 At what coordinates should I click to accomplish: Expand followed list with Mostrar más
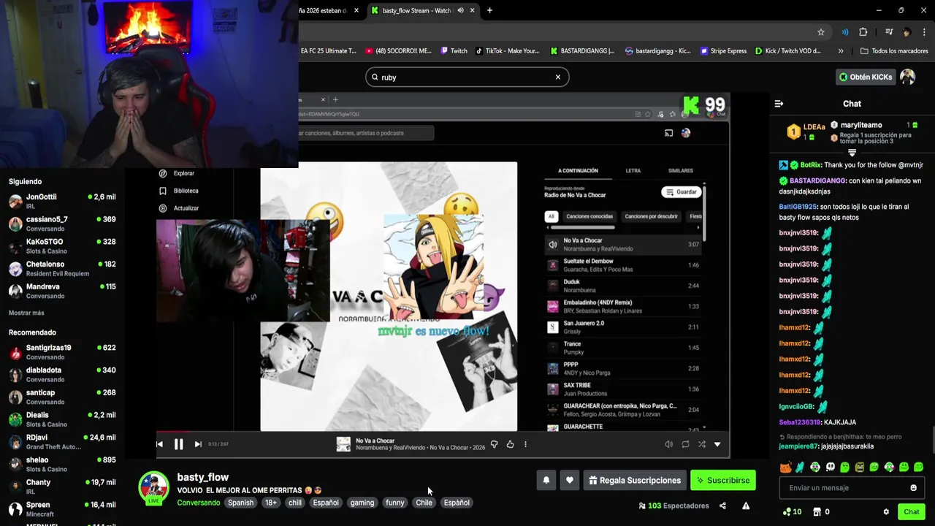[26, 313]
